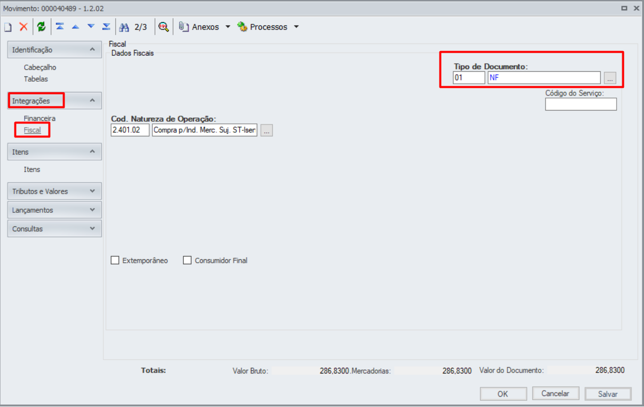Click the green refresh arrows icon

click(41, 27)
